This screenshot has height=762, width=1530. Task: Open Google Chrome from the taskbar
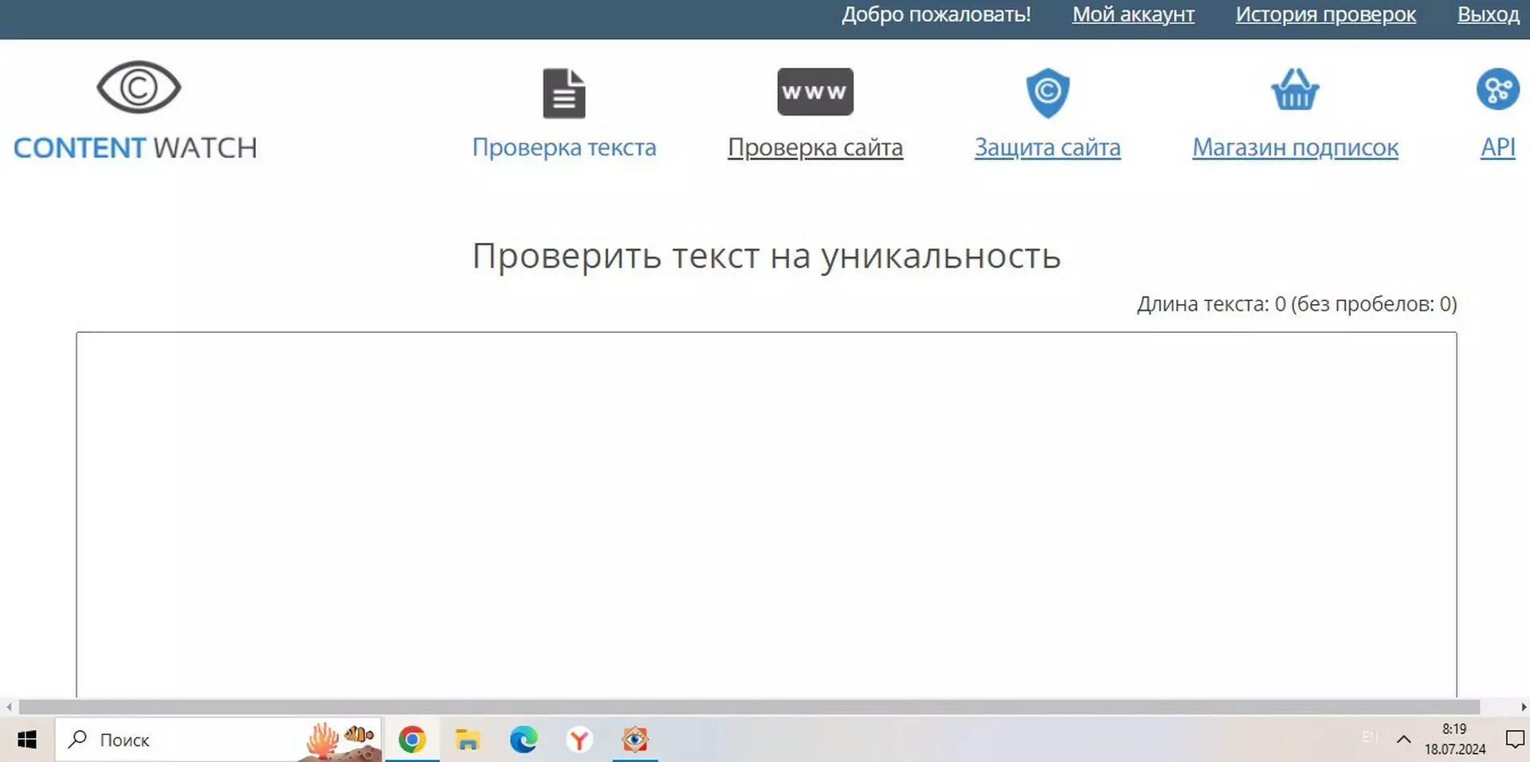click(412, 740)
